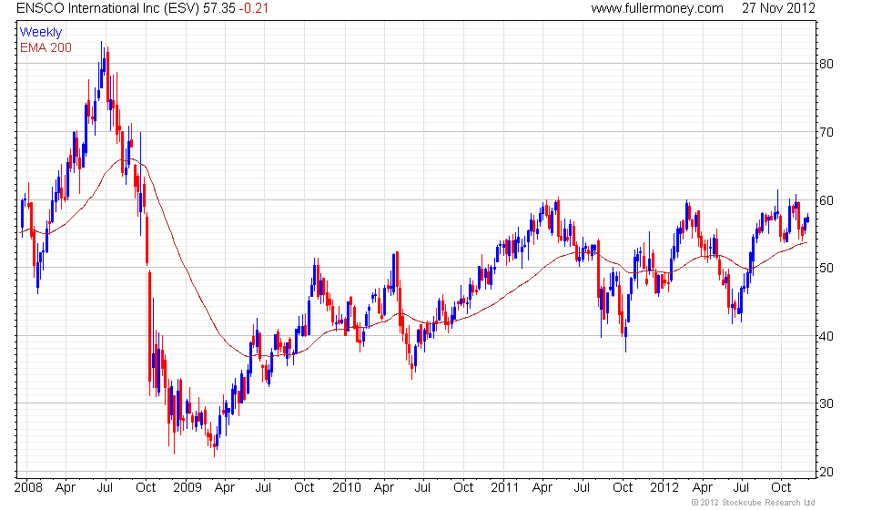Click the last price '57.35'

tap(219, 8)
